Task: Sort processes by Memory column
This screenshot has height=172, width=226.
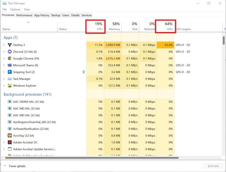Action: [113, 26]
